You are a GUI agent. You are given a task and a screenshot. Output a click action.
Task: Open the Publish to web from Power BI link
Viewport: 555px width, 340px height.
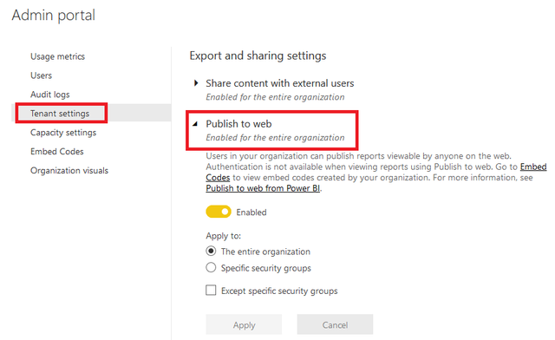(x=263, y=188)
